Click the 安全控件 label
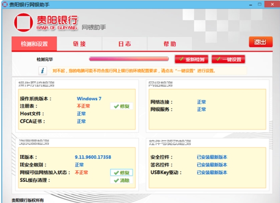 pyautogui.click(x=161, y=157)
